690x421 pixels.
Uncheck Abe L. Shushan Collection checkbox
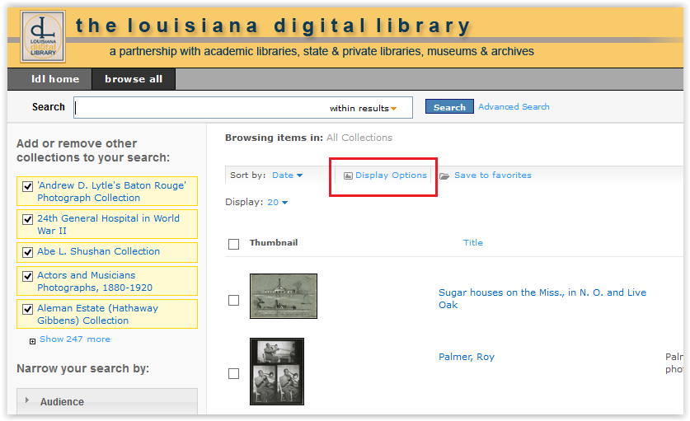tap(28, 252)
